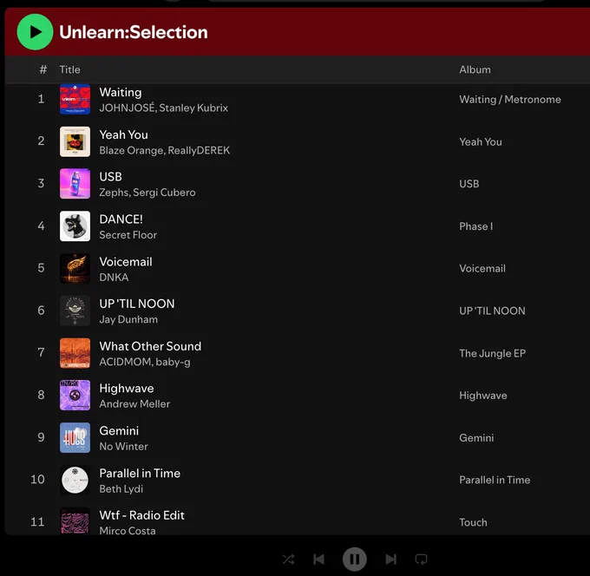
Task: Open the album Parallel in Time in Album column
Action: [495, 480]
